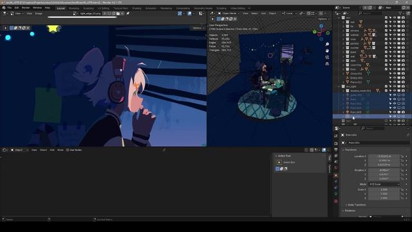Open the Render menu
This screenshot has width=412, height=232.
[26, 8]
